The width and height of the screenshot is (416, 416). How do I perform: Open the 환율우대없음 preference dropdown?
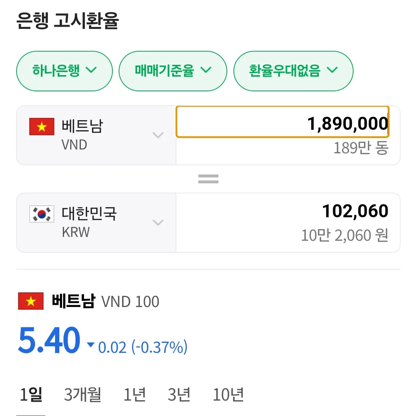[293, 71]
